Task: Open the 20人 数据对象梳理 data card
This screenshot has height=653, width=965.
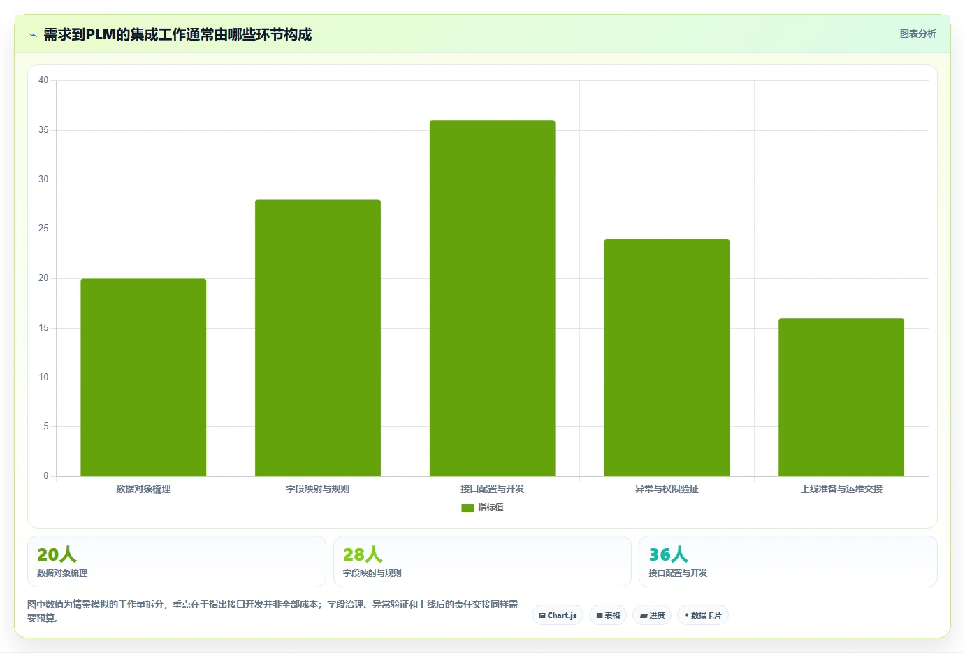Action: coord(177,561)
